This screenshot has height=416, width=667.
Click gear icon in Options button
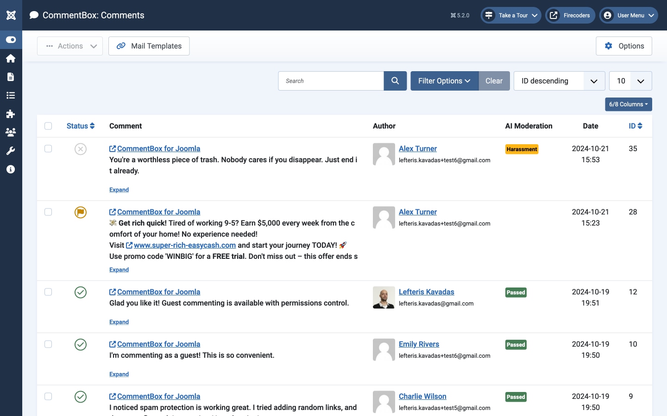[609, 46]
